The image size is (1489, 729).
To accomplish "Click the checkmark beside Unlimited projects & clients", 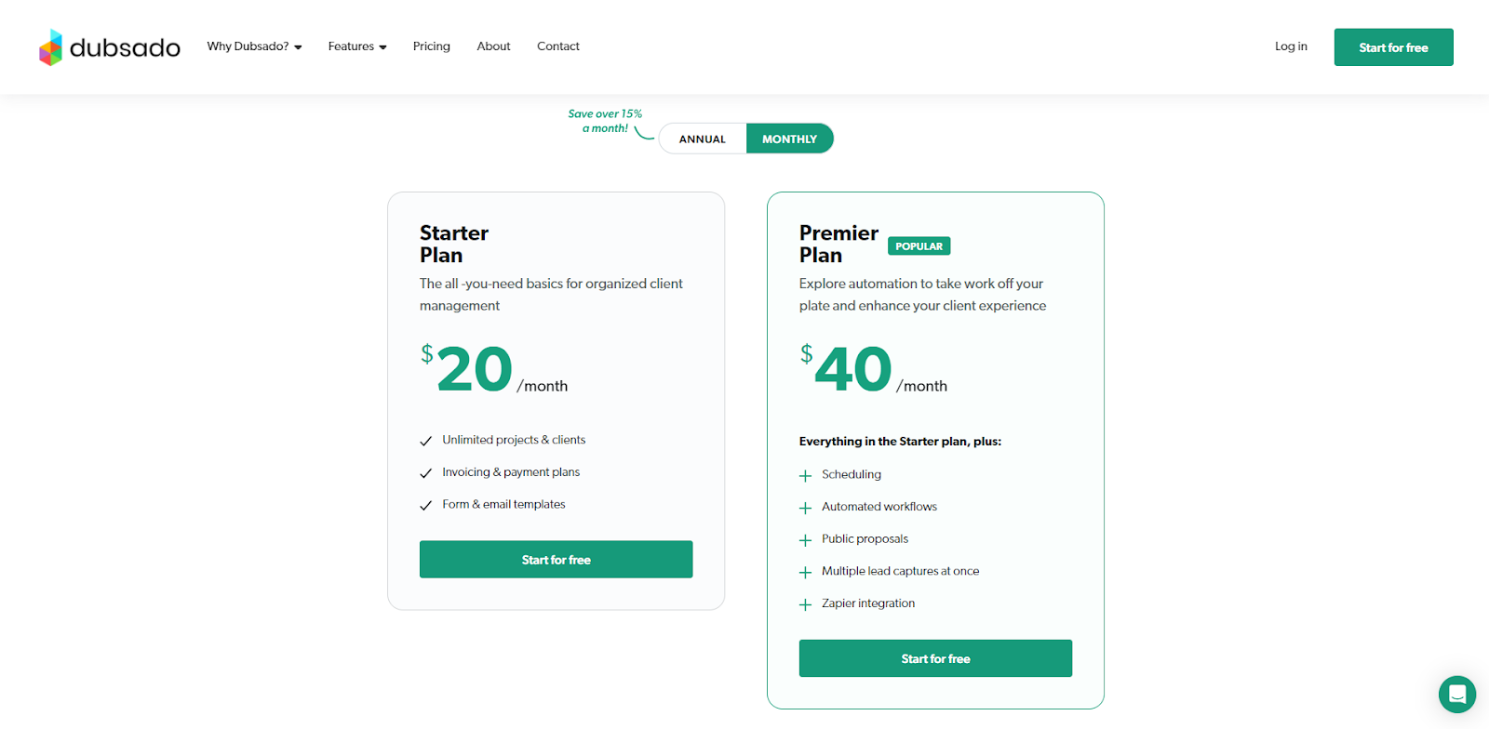I will [x=426, y=441].
